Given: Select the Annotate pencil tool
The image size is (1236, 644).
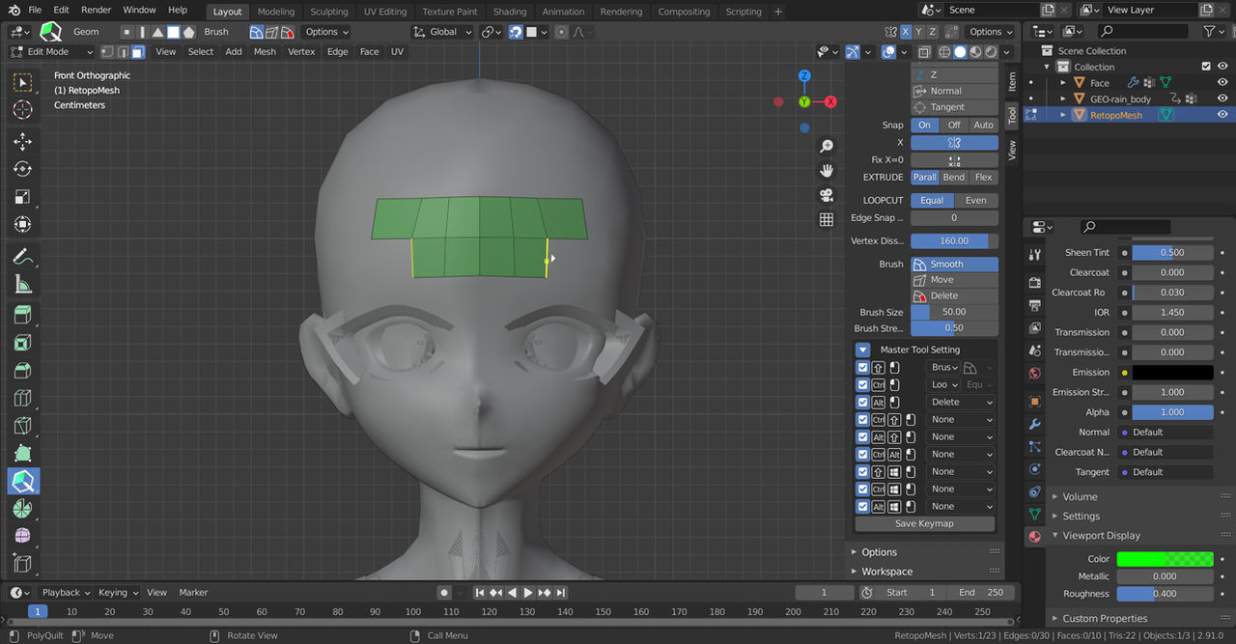Looking at the screenshot, I should tap(22, 257).
